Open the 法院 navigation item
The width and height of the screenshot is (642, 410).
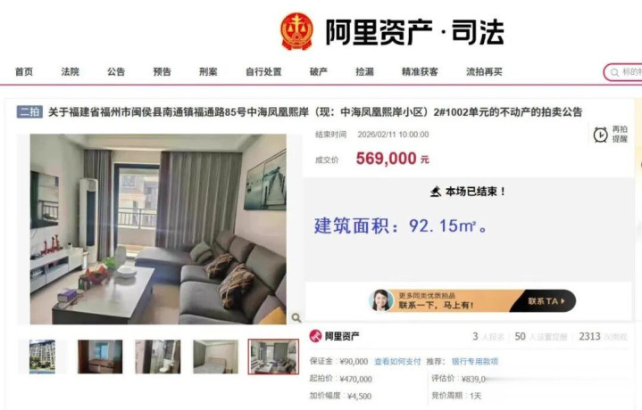[70, 72]
